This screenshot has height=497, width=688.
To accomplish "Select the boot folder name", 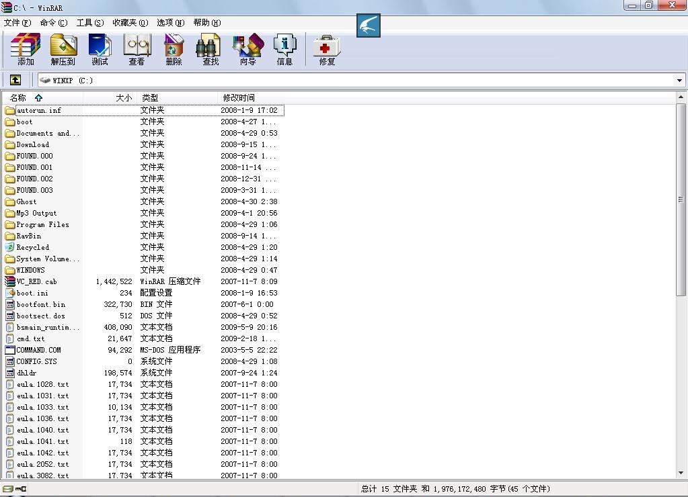I will pyautogui.click(x=25, y=122).
